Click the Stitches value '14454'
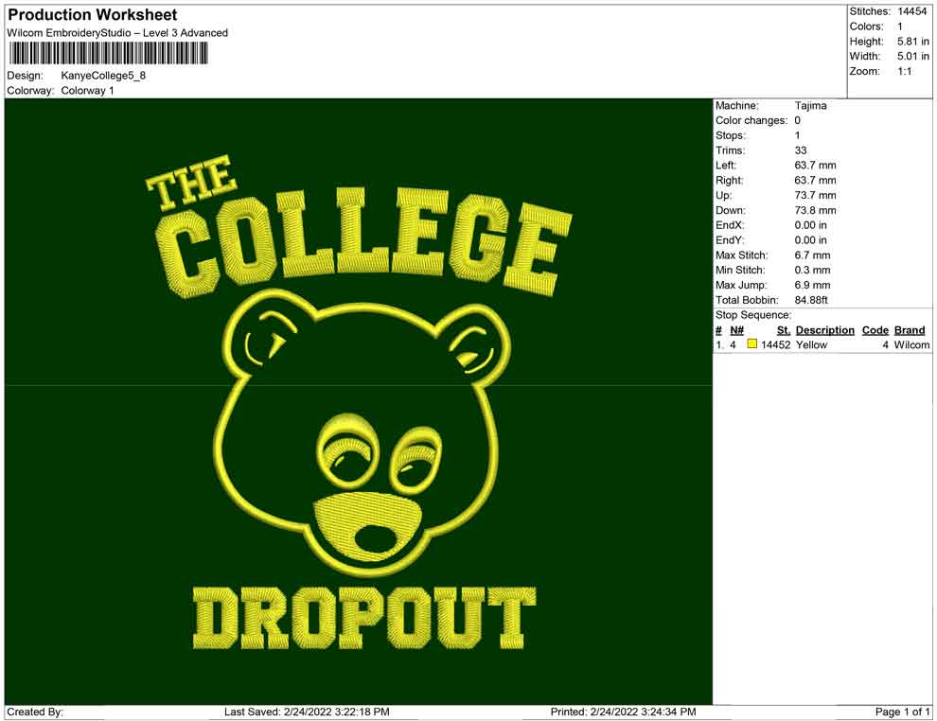Viewport: 937px width, 721px height. click(x=911, y=11)
